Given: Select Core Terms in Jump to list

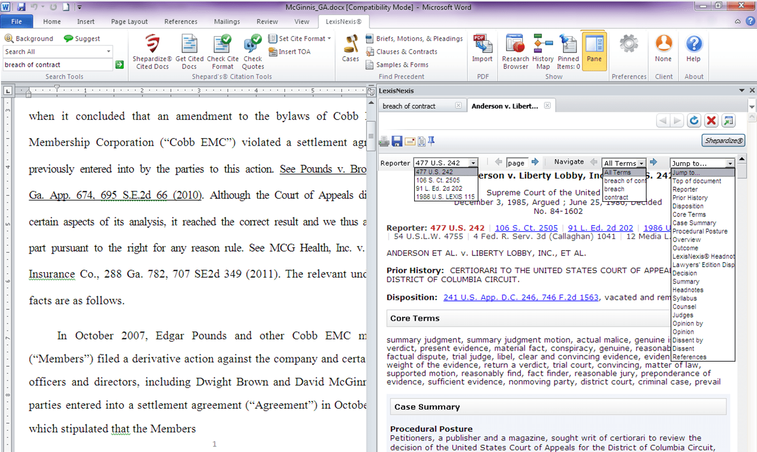Looking at the screenshot, I should pyautogui.click(x=689, y=214).
